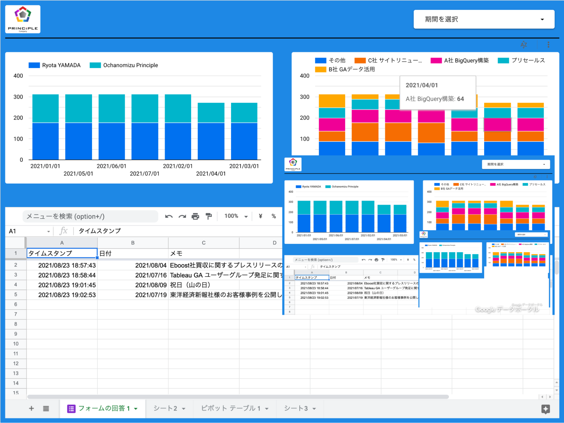This screenshot has width=564, height=423.
Task: Select the paint format roller icon
Action: [x=209, y=217]
